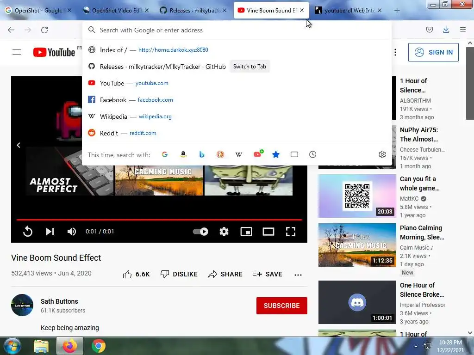Viewport: 474px width, 355px height.
Task: Open Piano Calming Morning video thumbnail
Action: click(x=357, y=245)
